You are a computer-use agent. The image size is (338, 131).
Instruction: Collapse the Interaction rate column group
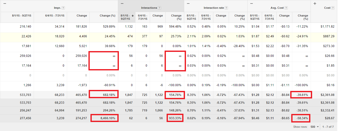[x=188, y=3]
